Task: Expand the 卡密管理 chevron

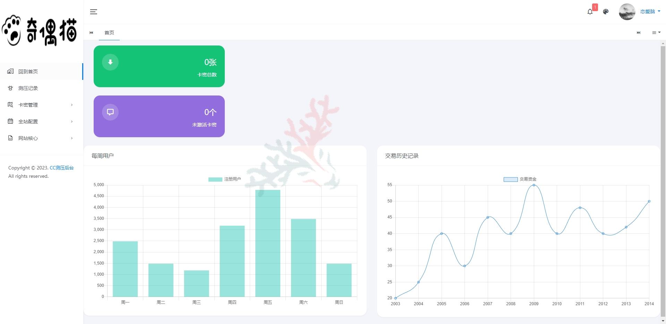Action: coord(72,105)
